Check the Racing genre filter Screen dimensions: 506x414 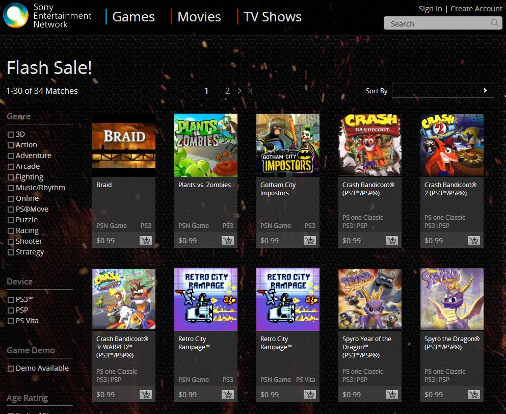point(11,230)
